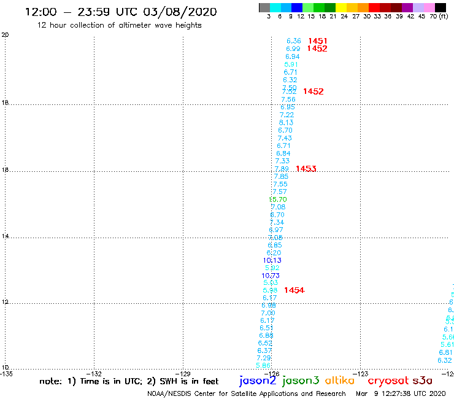Image resolution: width=454 pixels, height=399 pixels.
Task: Click the red time label 1453
Action: pos(306,169)
